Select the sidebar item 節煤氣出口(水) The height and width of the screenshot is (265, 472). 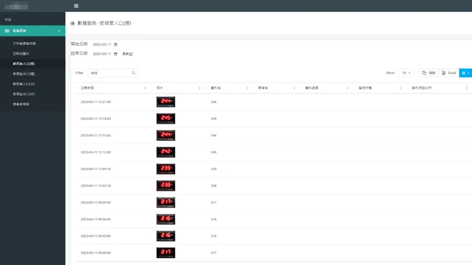(24, 94)
